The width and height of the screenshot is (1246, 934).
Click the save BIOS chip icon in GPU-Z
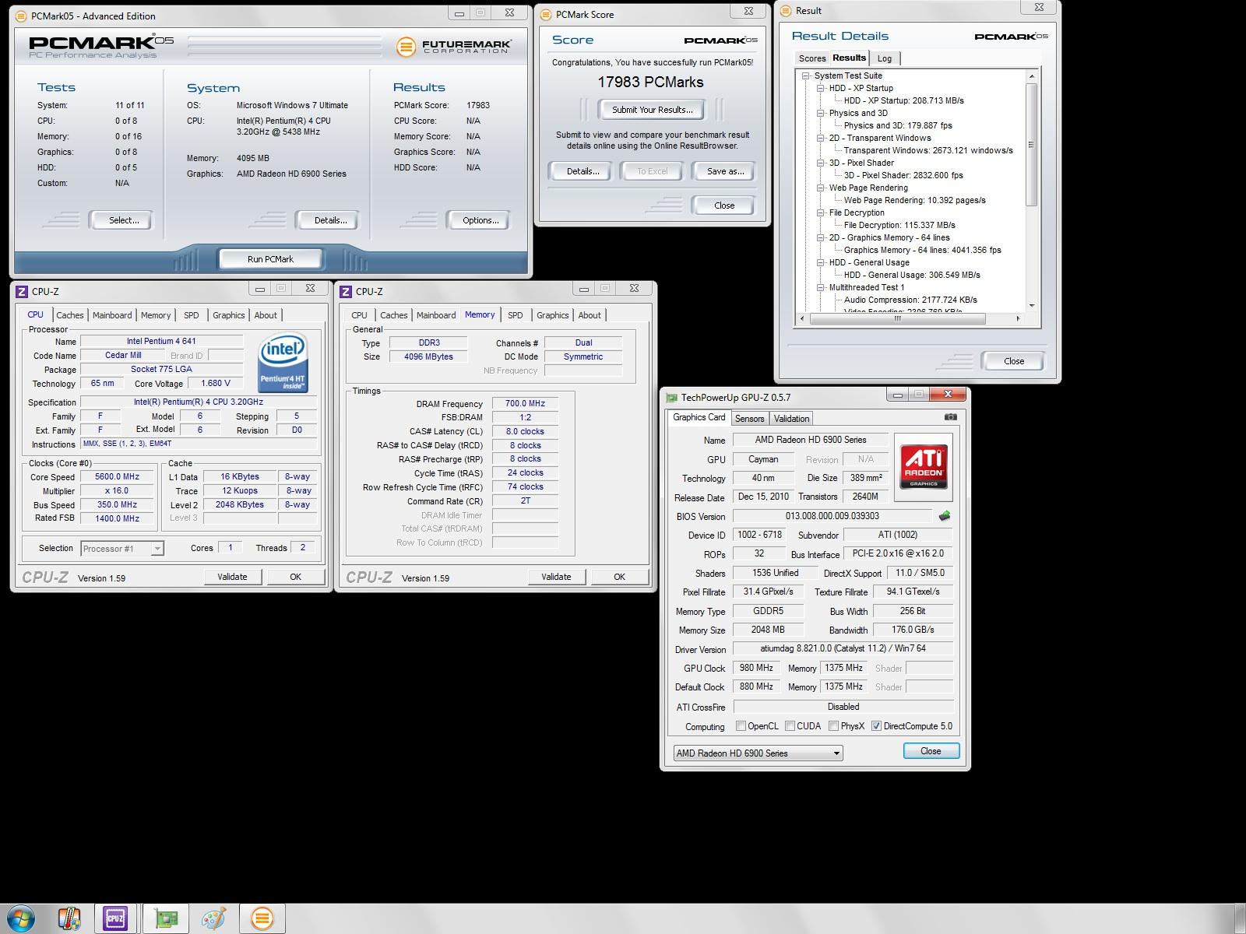pos(945,515)
